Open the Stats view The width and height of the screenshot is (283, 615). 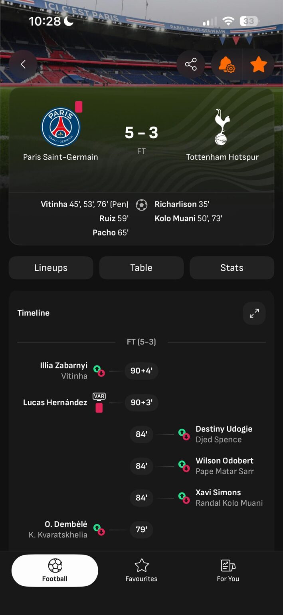click(232, 267)
